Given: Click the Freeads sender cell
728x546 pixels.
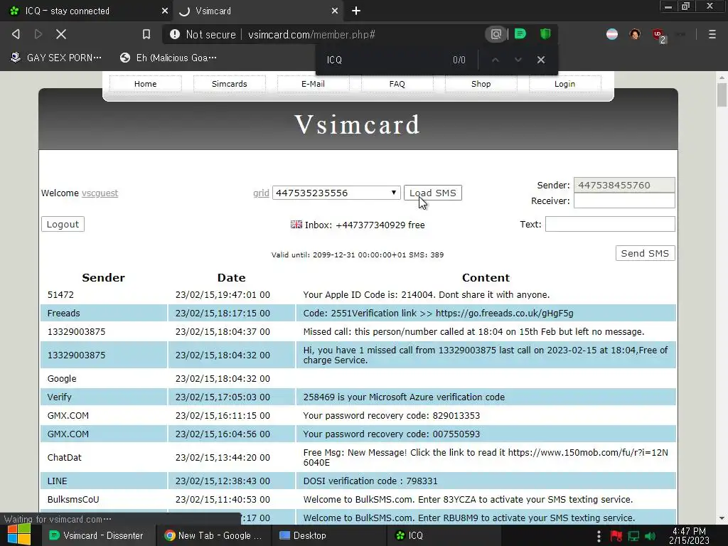Looking at the screenshot, I should pyautogui.click(x=104, y=314).
